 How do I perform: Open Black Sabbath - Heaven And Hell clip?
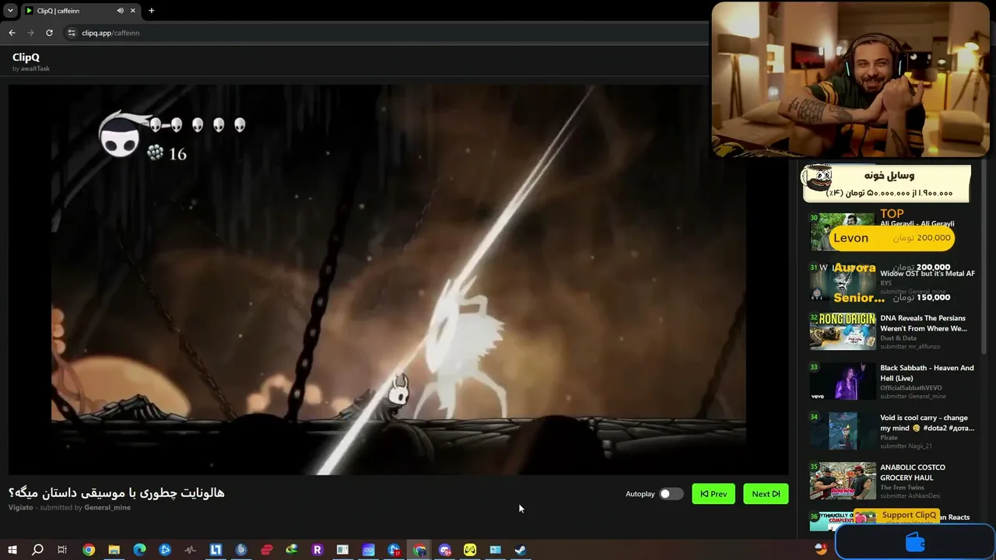[x=927, y=373]
